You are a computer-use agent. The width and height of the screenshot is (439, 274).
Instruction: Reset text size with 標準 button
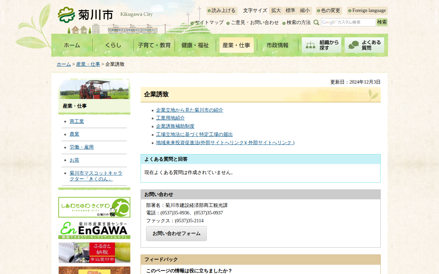290,11
